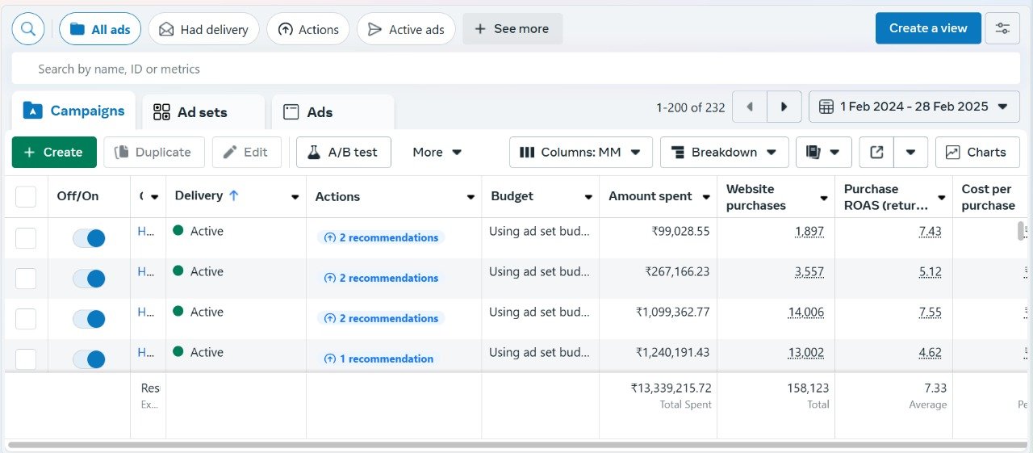
Task: Select the checkbox for the ₹267,166.23 campaign
Action: click(x=26, y=279)
